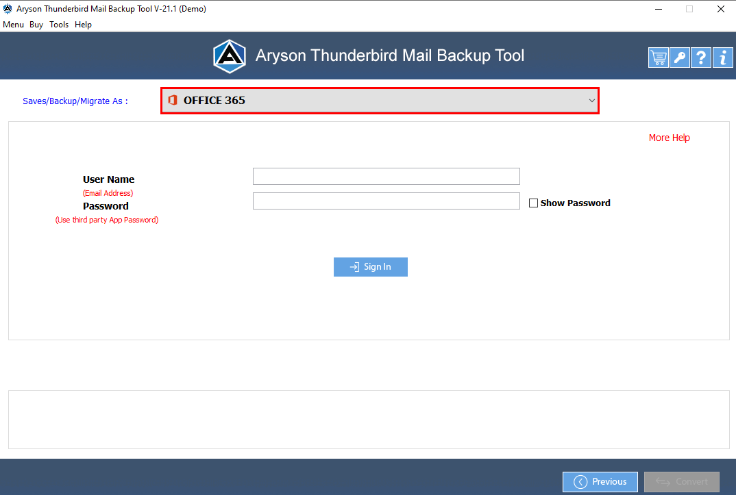Open the More Help link

670,138
